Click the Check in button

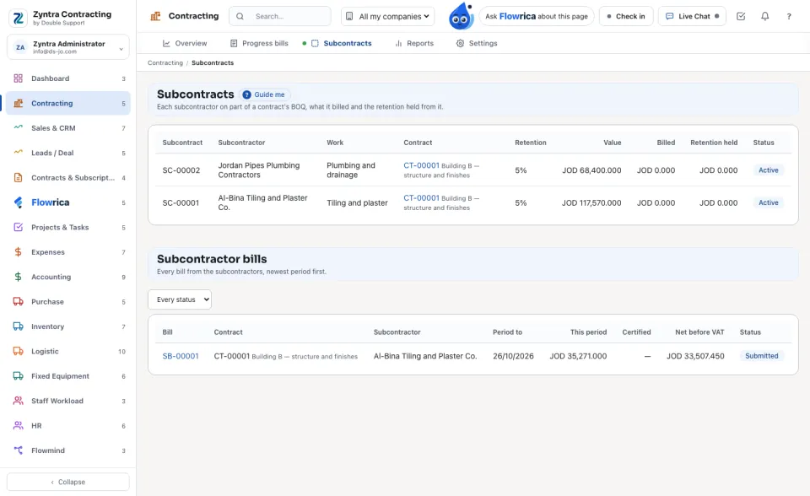626,16
